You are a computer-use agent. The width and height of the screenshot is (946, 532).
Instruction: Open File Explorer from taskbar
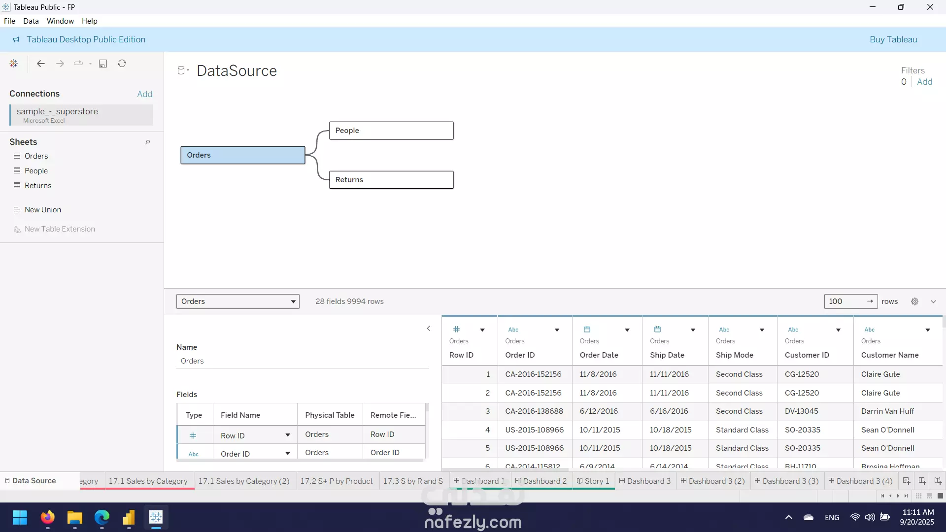(x=75, y=517)
